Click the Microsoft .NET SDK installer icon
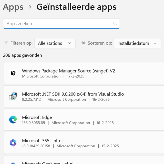Screen dimensions: 164x164 pyautogui.click(x=13, y=96)
